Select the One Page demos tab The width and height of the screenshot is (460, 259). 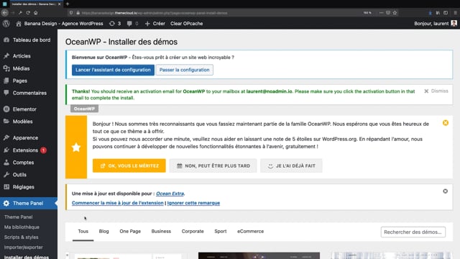point(130,232)
